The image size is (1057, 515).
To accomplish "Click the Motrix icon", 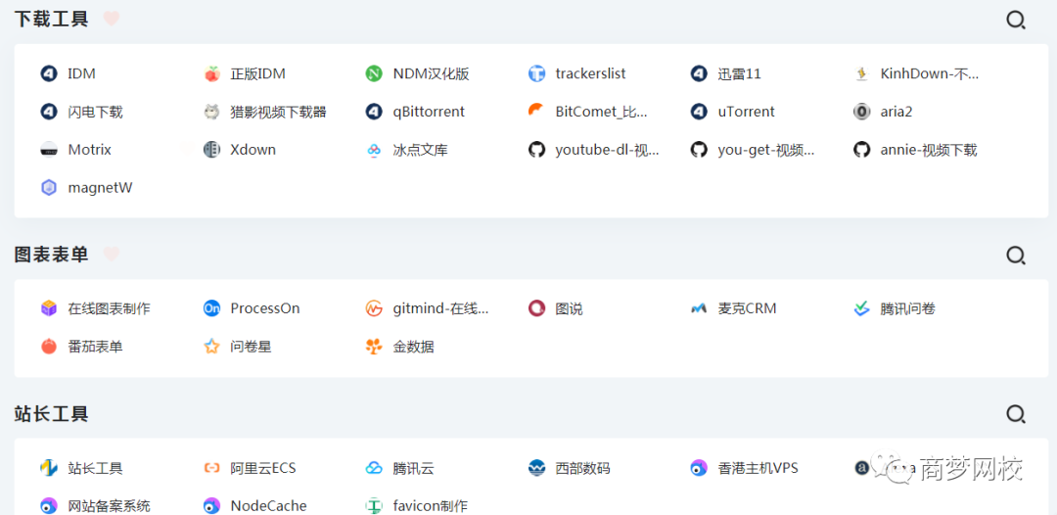I will [49, 150].
